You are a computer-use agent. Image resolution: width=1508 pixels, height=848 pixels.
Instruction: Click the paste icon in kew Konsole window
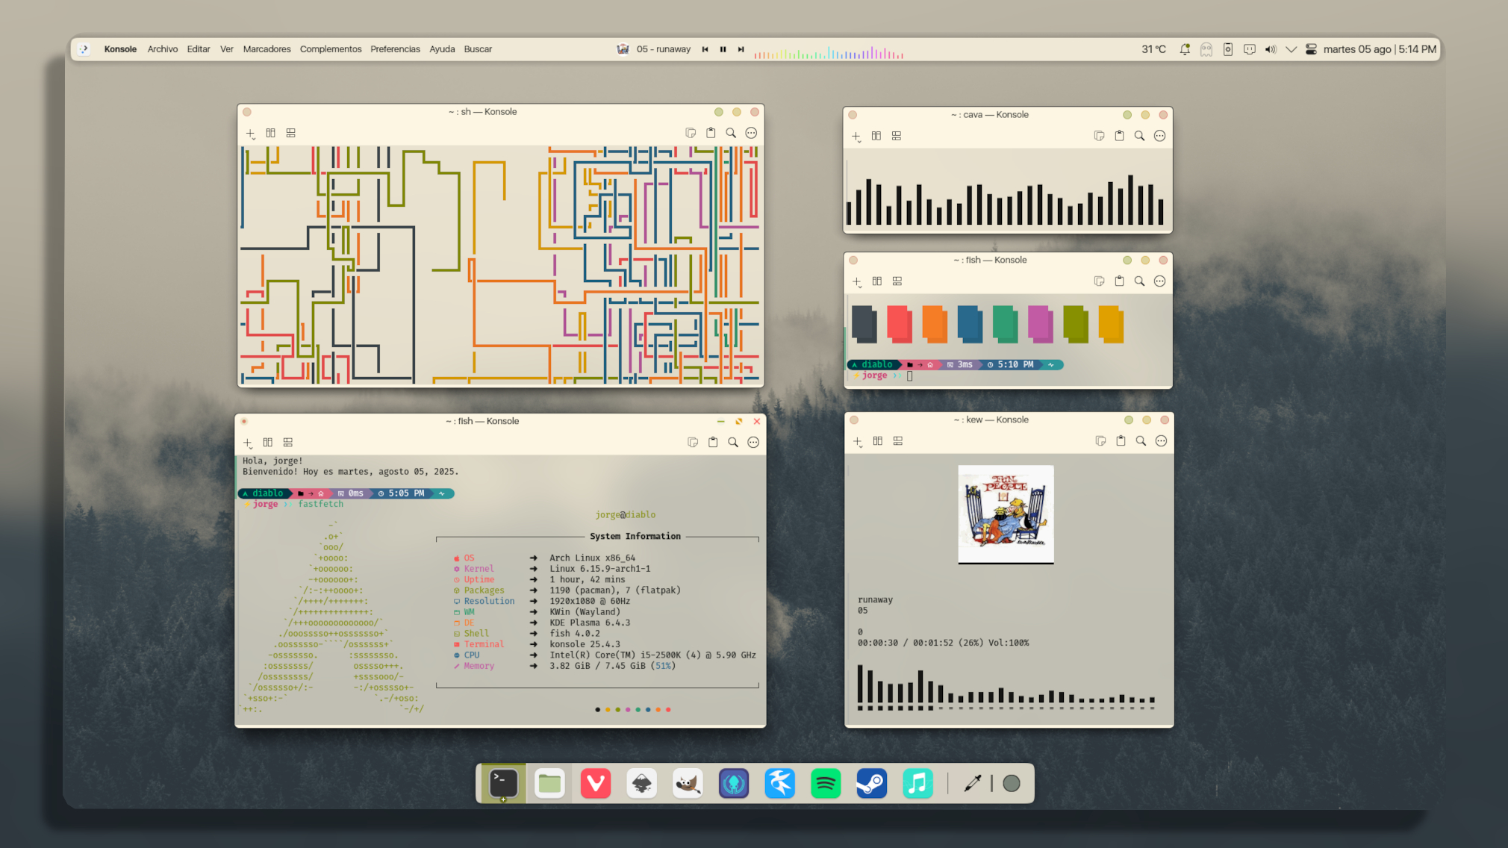tap(1121, 441)
